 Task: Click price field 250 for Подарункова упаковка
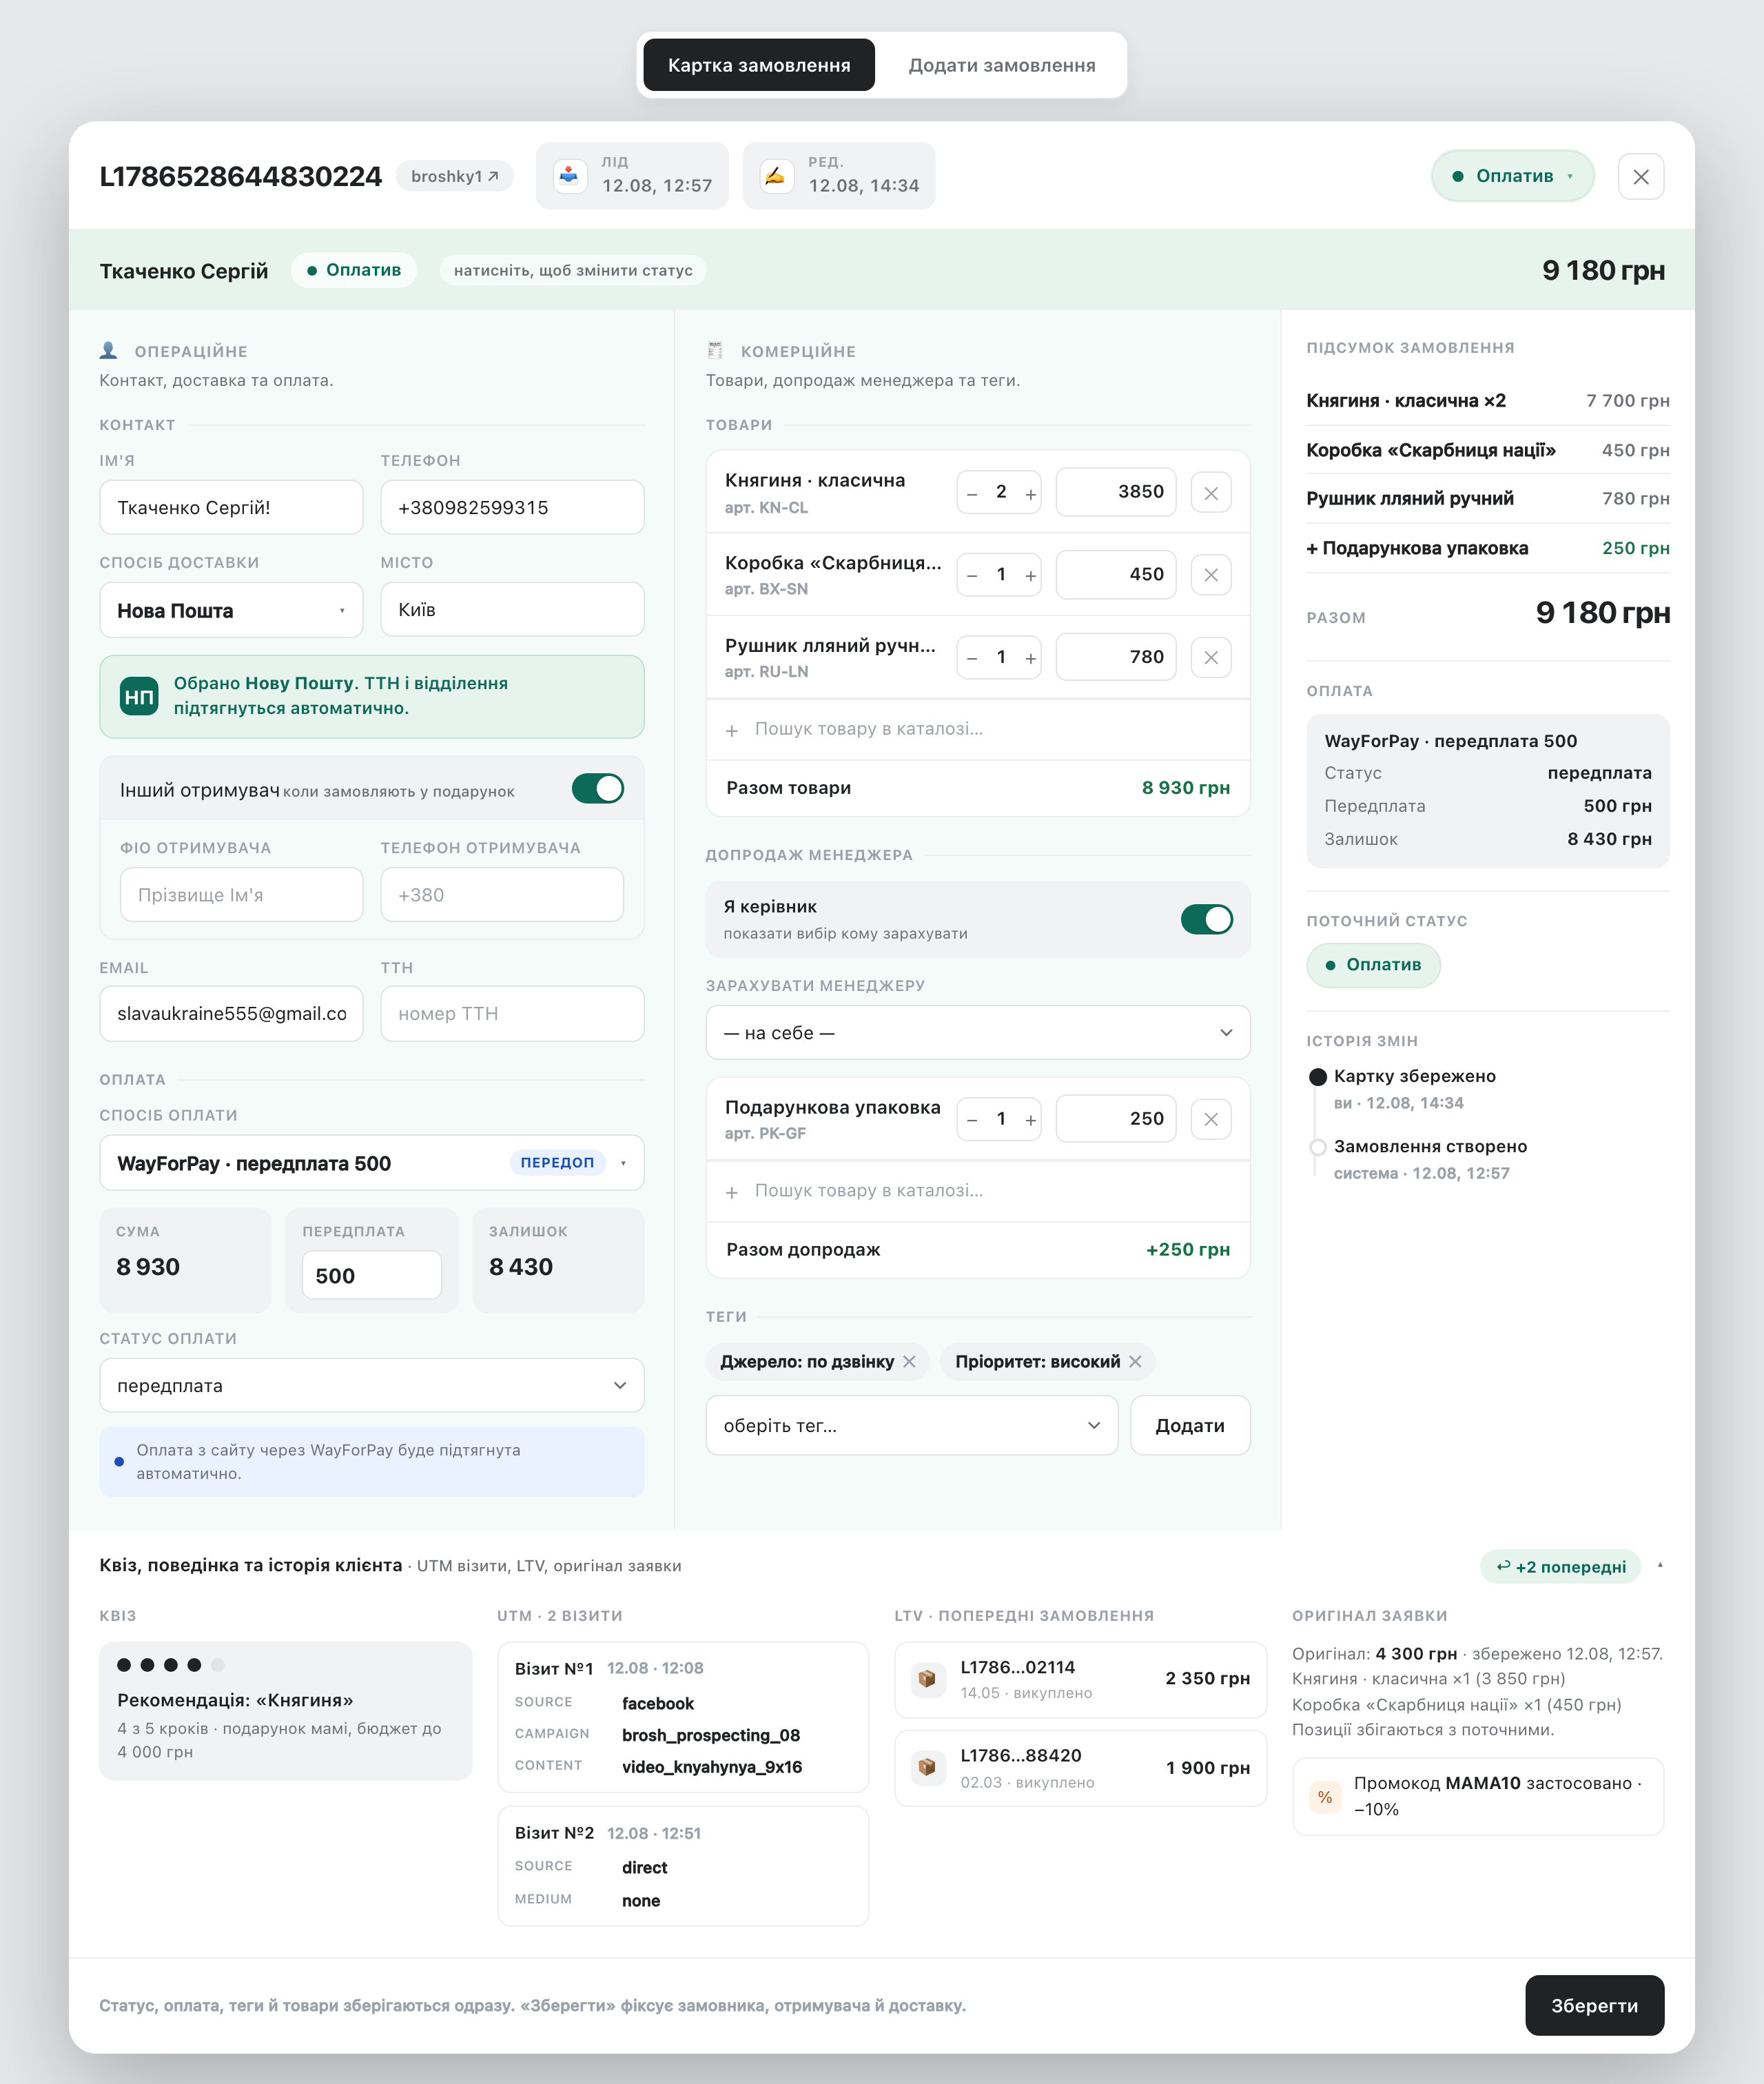pos(1115,1118)
